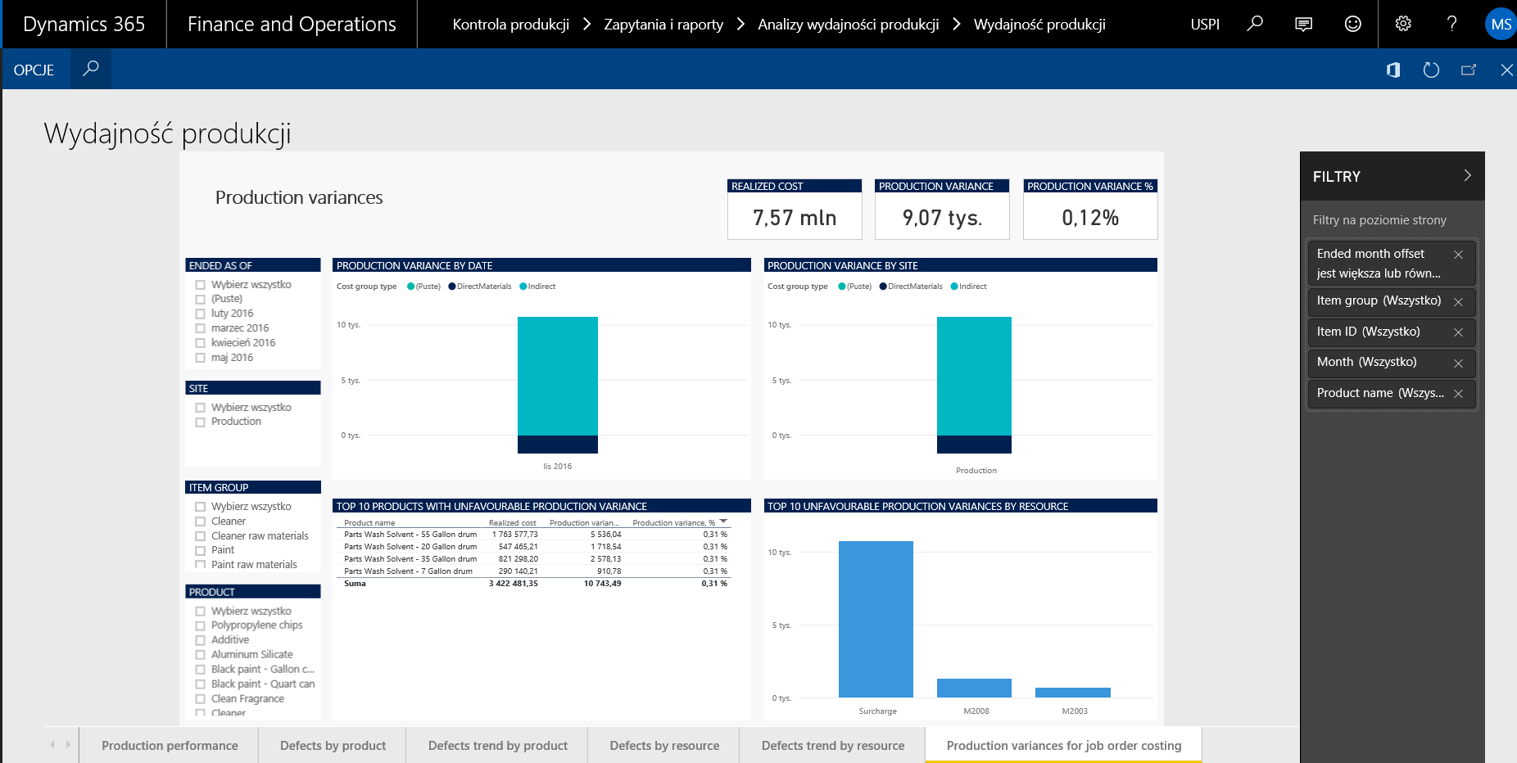Check Clean Fragrance product
This screenshot has width=1517, height=763.
click(x=200, y=699)
